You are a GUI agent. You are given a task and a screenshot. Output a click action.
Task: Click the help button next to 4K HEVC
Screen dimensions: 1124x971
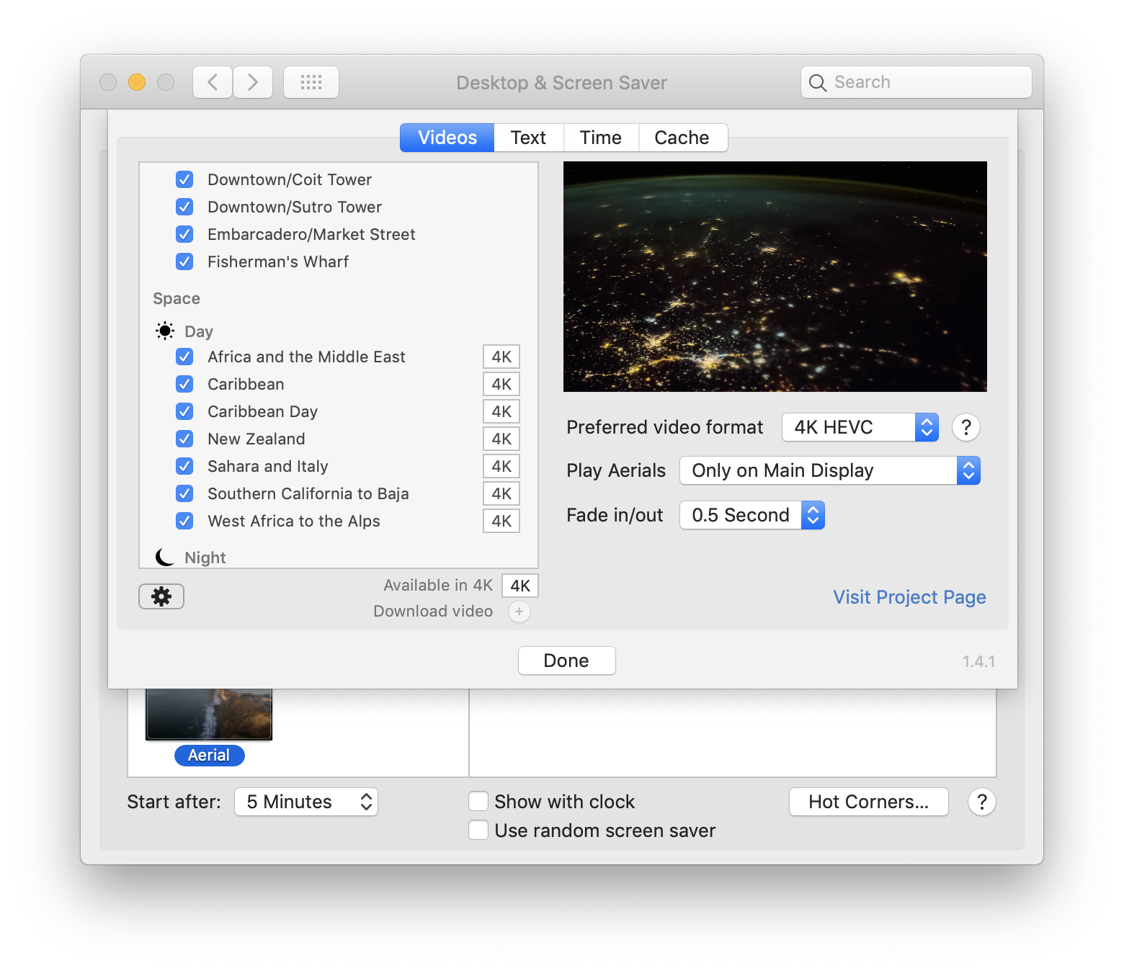pyautogui.click(x=966, y=428)
